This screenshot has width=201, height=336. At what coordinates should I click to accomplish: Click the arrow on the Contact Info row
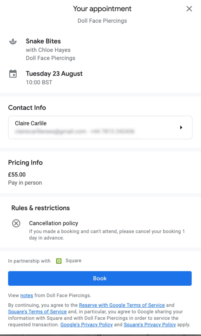tap(181, 127)
